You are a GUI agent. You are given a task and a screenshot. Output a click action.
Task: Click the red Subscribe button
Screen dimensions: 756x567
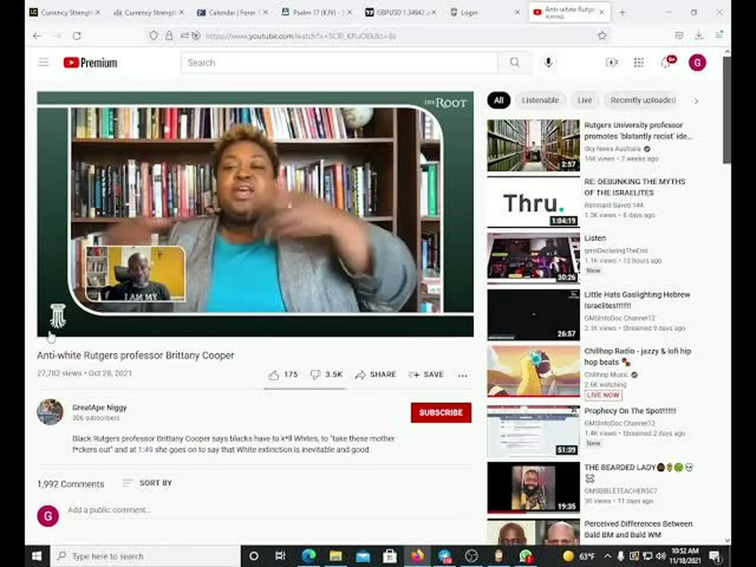(x=441, y=412)
